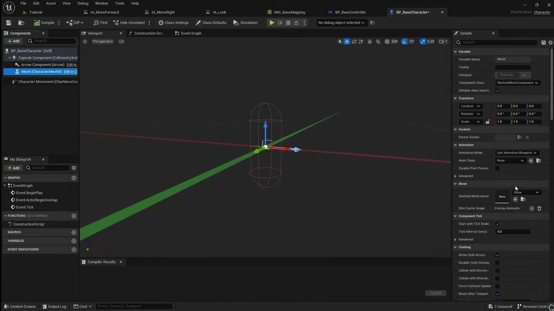The height and width of the screenshot is (311, 554).
Task: Add element to Skin Cache Usage array
Action: tap(532, 208)
